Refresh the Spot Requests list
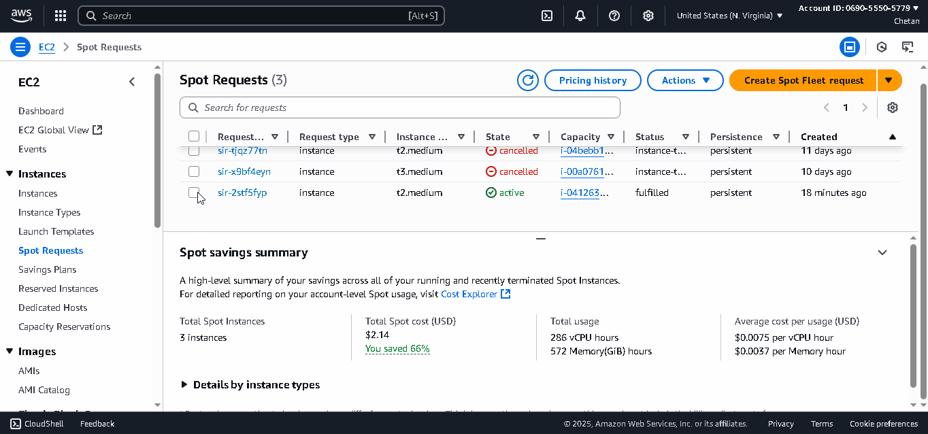Screen dimensions: 928x434 [x=528, y=80]
